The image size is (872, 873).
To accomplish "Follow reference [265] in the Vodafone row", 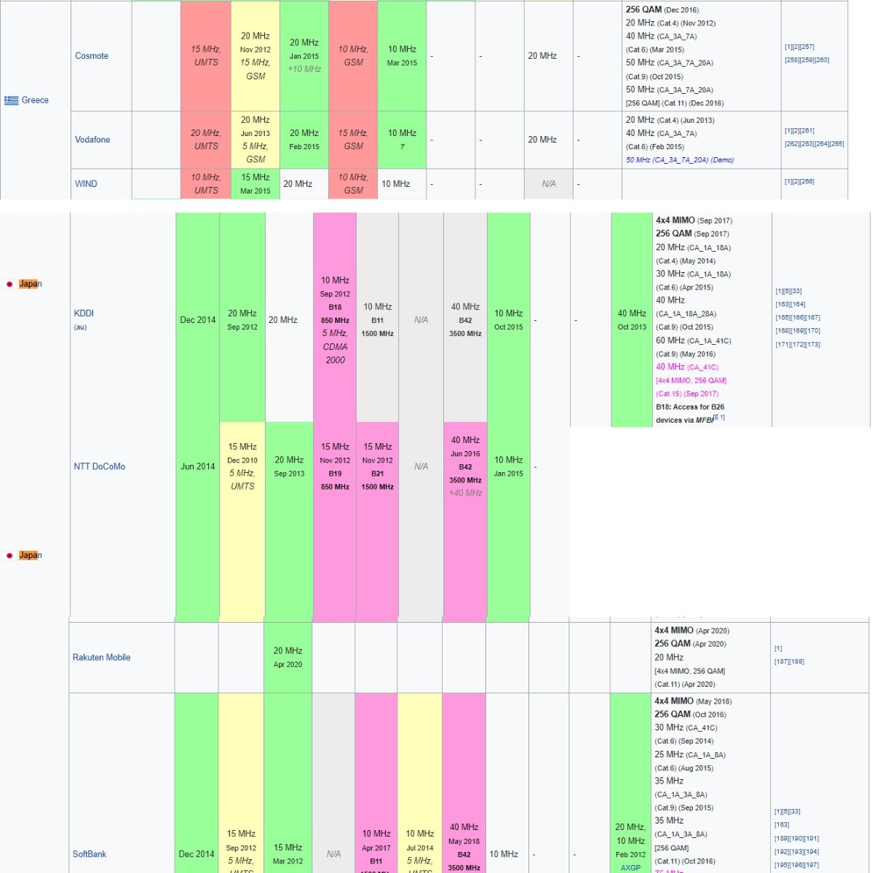I will pyautogui.click(x=837, y=144).
